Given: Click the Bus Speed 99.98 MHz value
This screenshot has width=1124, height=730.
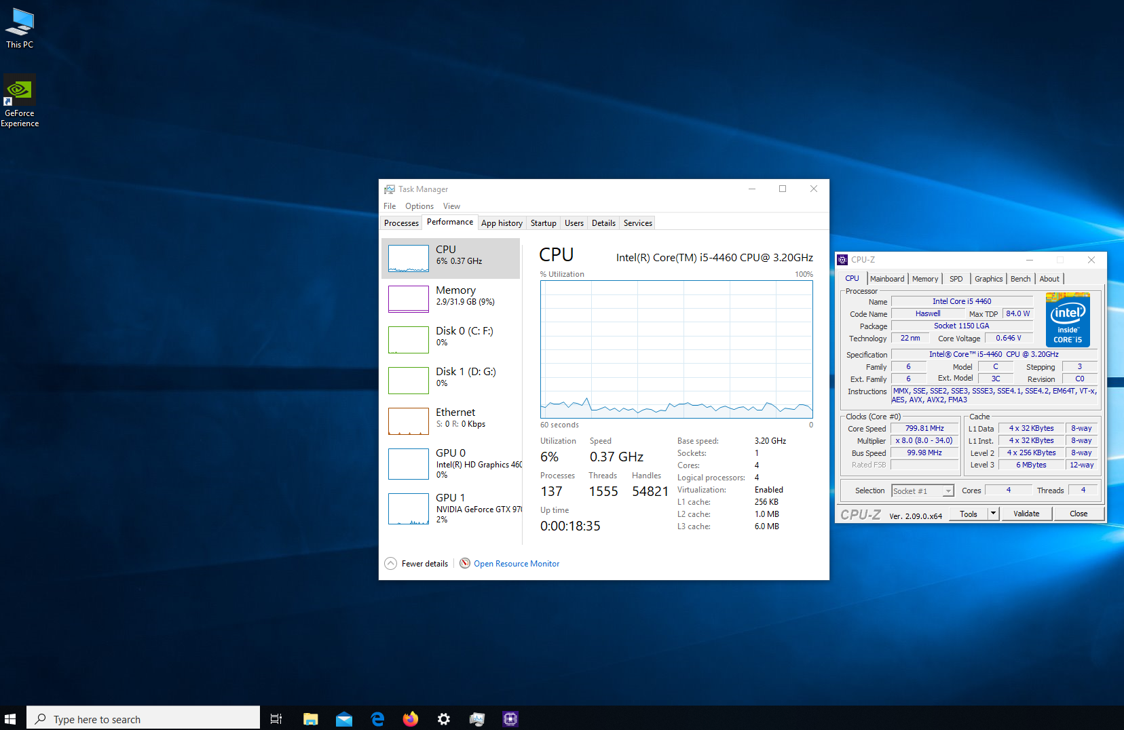Looking at the screenshot, I should (x=924, y=453).
